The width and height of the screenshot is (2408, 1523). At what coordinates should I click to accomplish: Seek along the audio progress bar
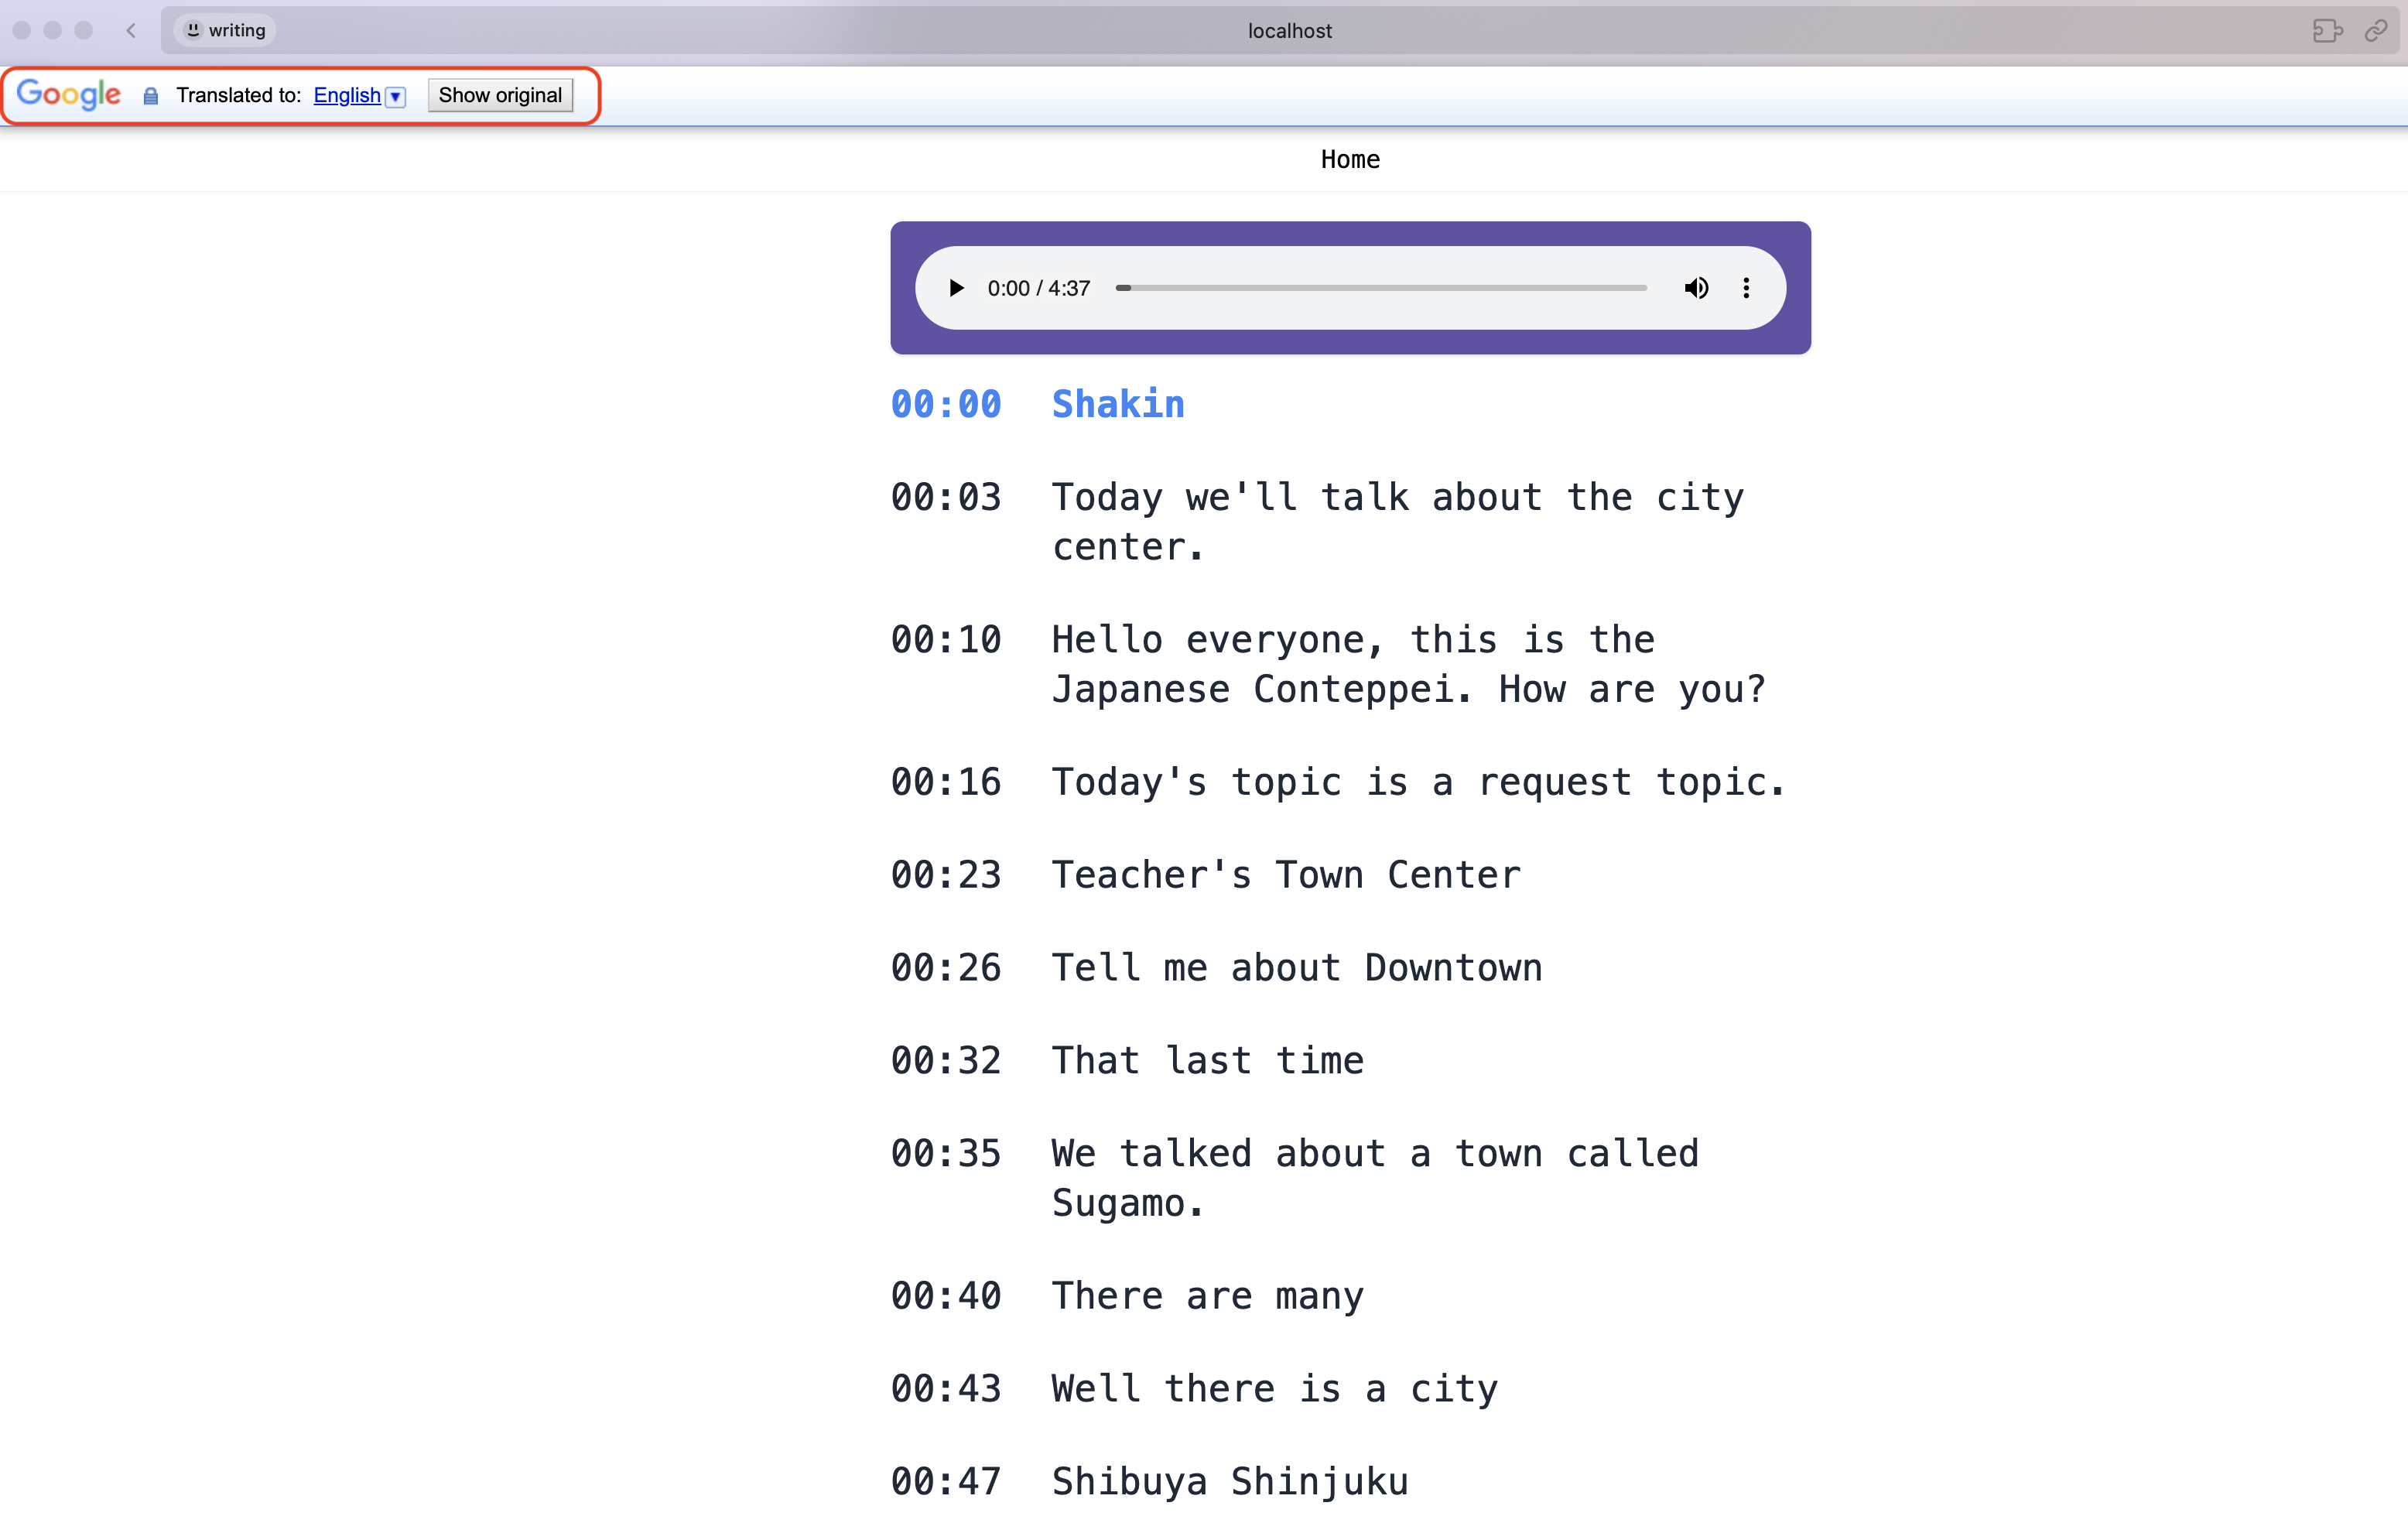(1381, 288)
